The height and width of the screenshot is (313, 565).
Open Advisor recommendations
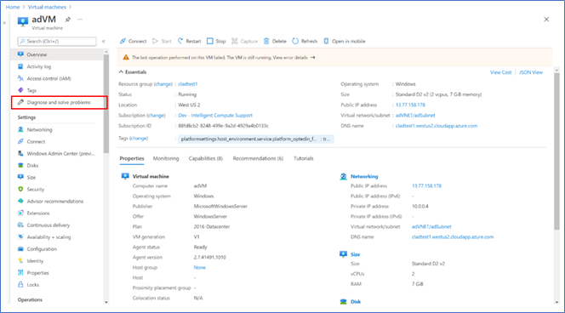click(x=54, y=202)
